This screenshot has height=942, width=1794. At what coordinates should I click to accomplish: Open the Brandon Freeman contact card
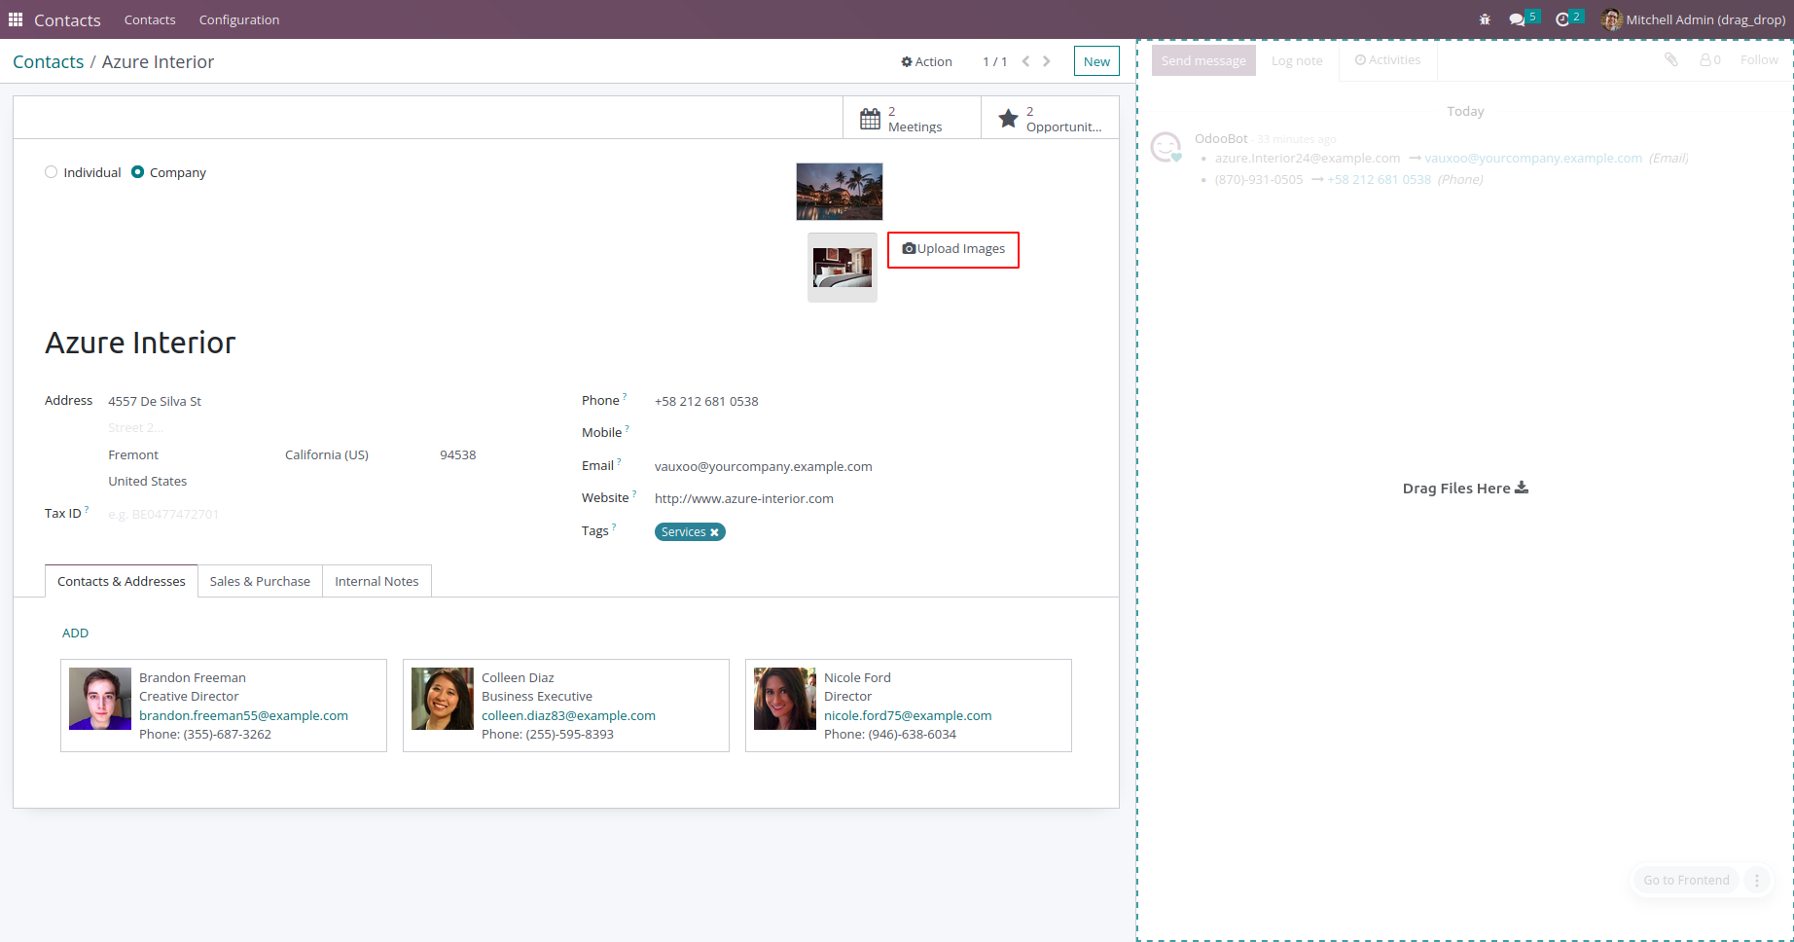(224, 706)
